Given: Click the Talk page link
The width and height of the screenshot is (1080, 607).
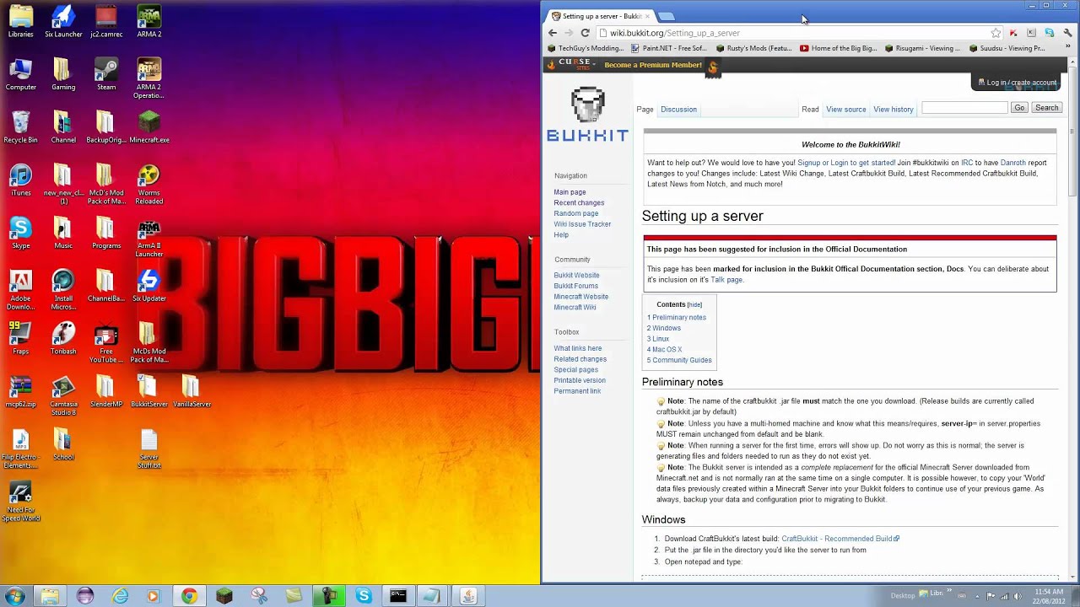Looking at the screenshot, I should click(726, 280).
